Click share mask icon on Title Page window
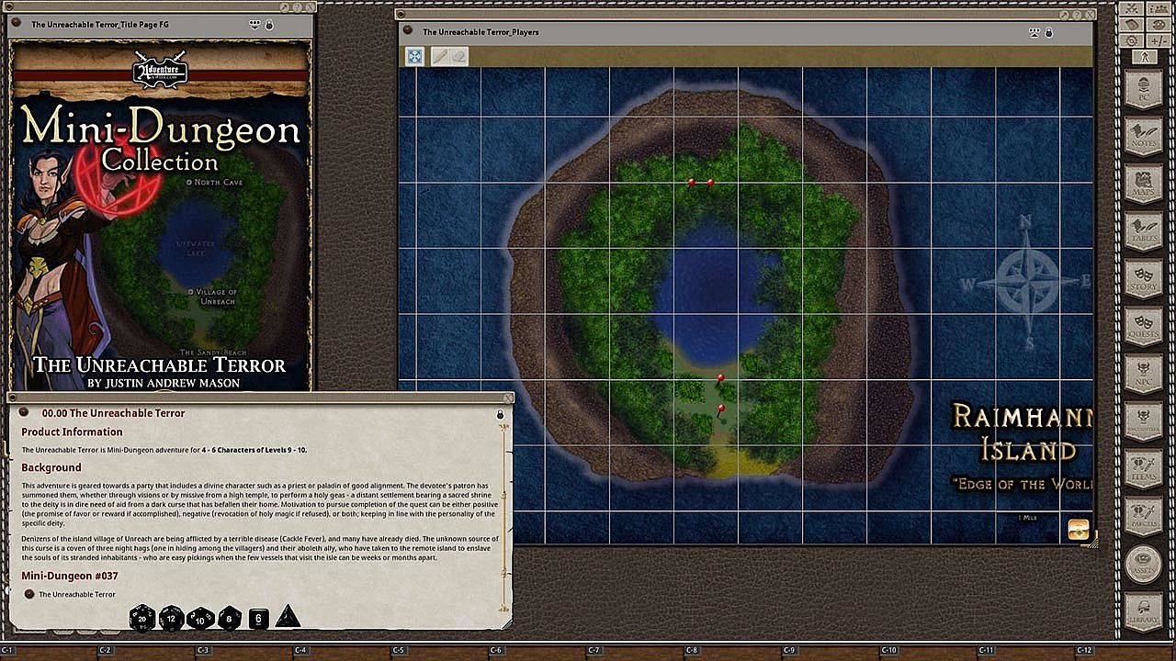1176x661 pixels. point(254,25)
